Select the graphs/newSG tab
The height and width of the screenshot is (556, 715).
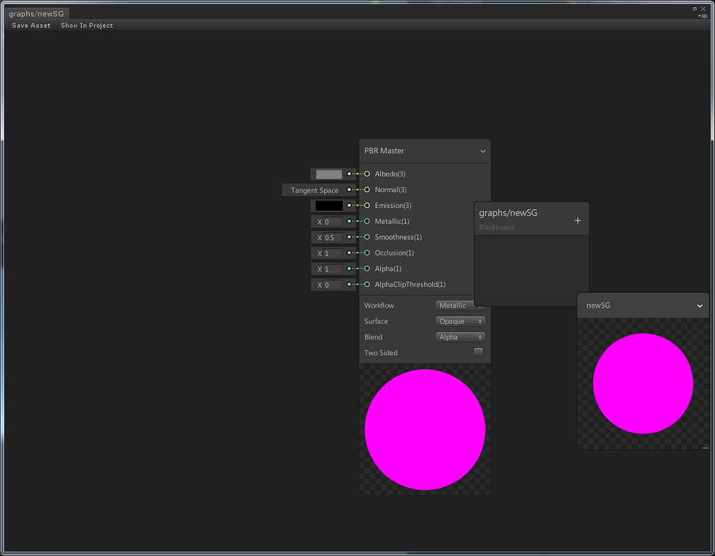(x=36, y=13)
